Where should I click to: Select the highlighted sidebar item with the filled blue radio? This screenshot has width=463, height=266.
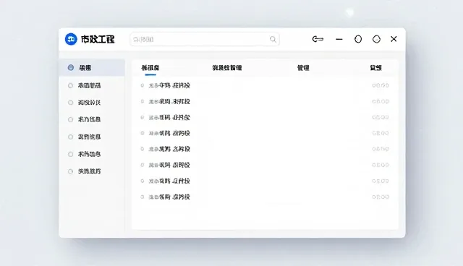point(92,67)
